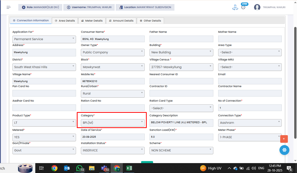The image size is (297, 173).
Task: Open the Category dropdown showing BPL(M)
Action: (x=113, y=123)
